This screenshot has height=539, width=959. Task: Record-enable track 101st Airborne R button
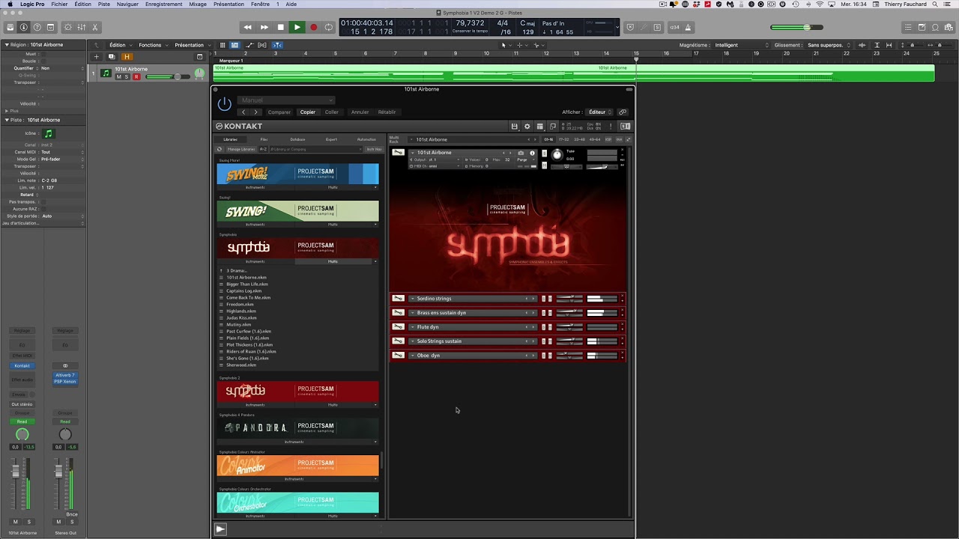136,76
